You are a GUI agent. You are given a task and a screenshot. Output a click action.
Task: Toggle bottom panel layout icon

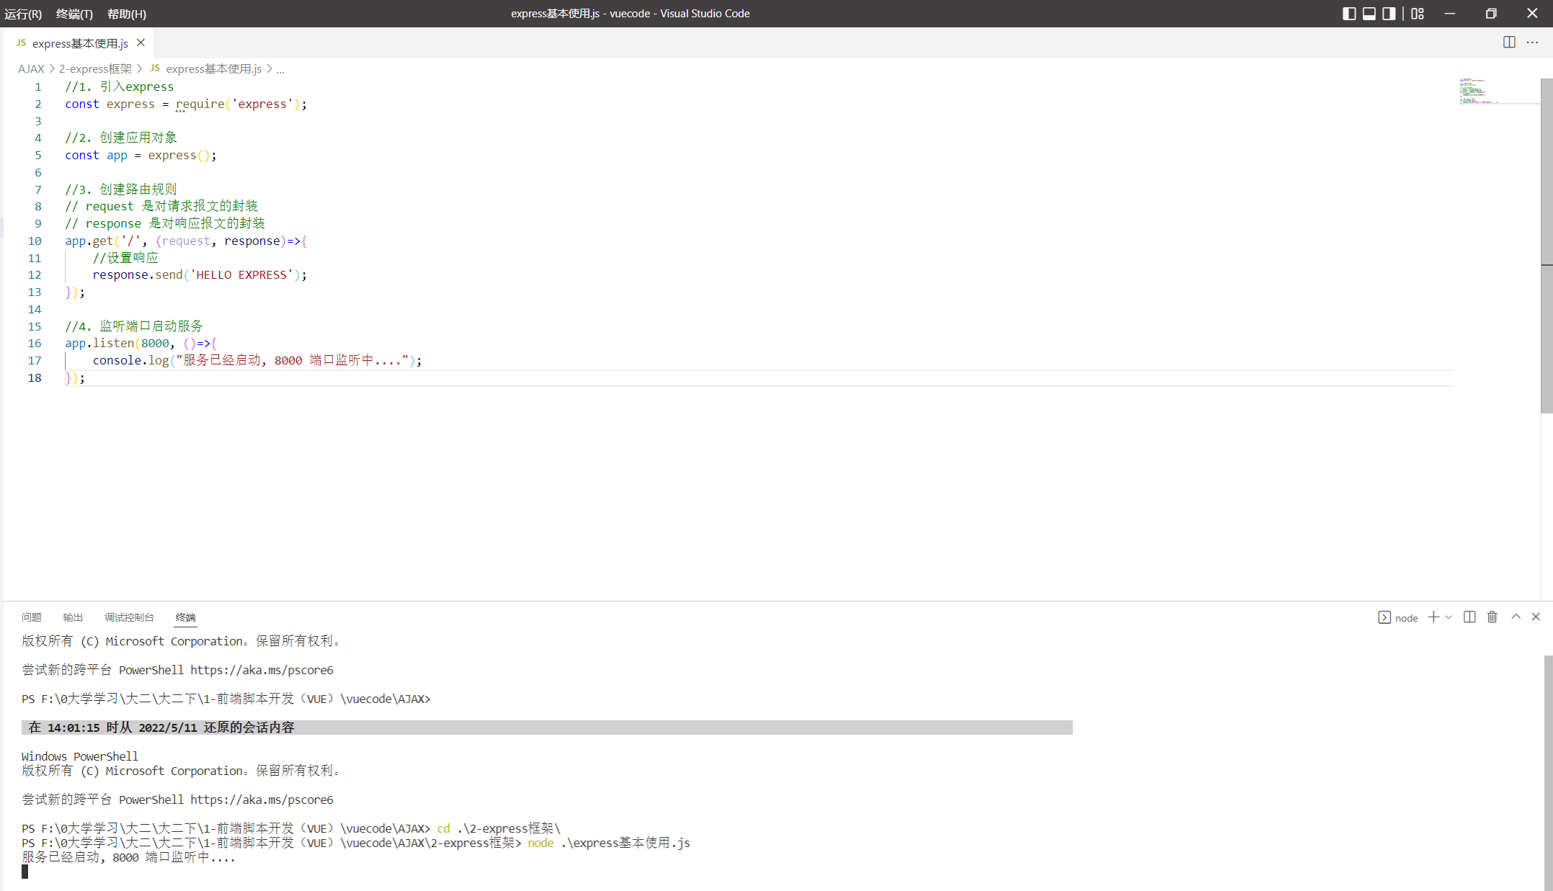(x=1369, y=14)
